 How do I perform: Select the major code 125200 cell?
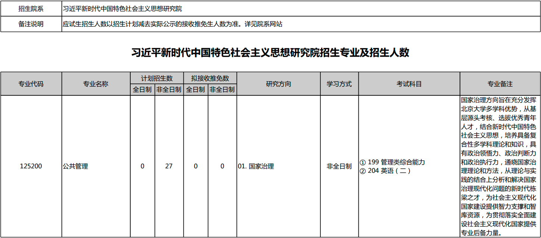[31, 166]
